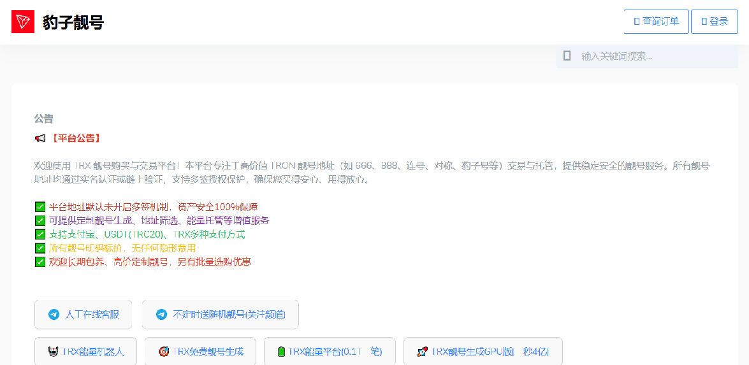
Task: Click green check icon beside 资产安全100%保障
Action: click(x=40, y=207)
